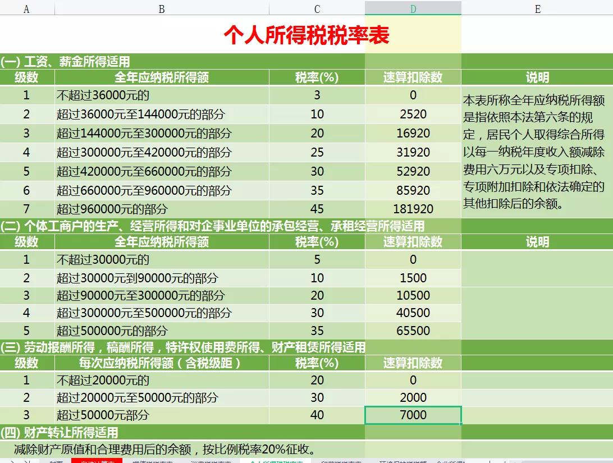Select column D header
The width and height of the screenshot is (613, 463).
click(414, 8)
